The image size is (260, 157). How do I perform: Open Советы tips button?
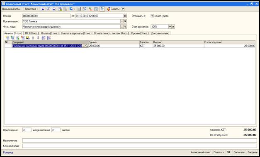coord(113,9)
